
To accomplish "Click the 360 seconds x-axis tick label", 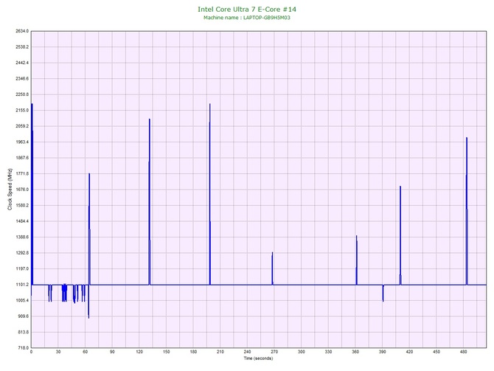I will [x=355, y=352].
